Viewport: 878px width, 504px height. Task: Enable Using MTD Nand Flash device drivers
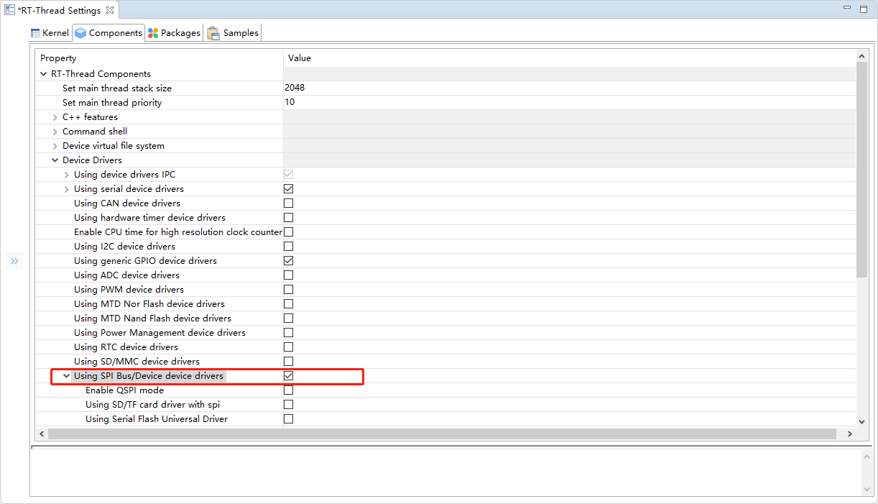288,319
